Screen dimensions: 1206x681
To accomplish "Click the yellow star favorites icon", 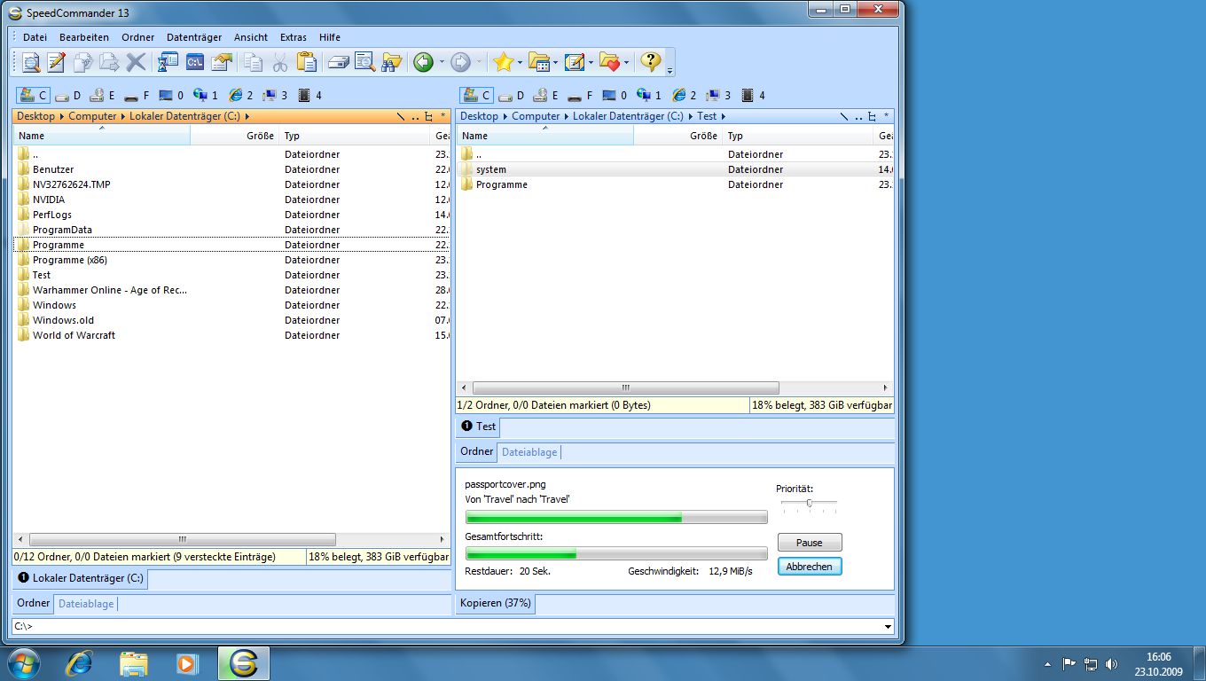I will pos(504,62).
